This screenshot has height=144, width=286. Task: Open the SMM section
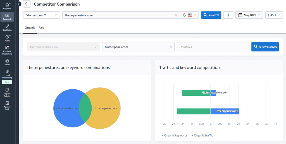pyautogui.click(x=7, y=62)
